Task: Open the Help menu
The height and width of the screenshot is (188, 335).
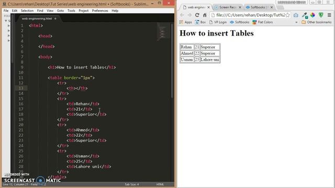Action: pos(115,10)
